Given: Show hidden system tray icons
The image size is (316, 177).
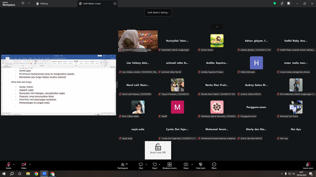Looking at the screenshot, I should point(282,174).
